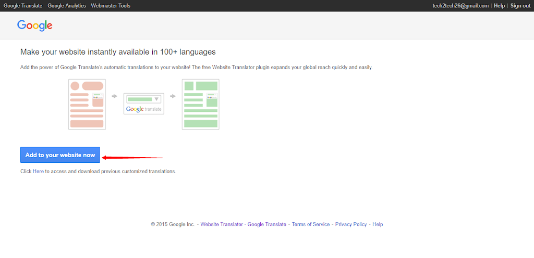Click the red original webpage illustration
The height and width of the screenshot is (258, 534).
point(87,104)
